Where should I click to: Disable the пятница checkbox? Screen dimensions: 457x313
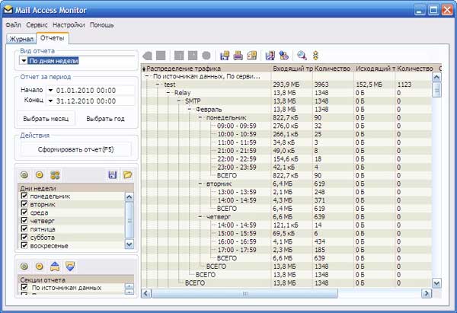pyautogui.click(x=24, y=228)
